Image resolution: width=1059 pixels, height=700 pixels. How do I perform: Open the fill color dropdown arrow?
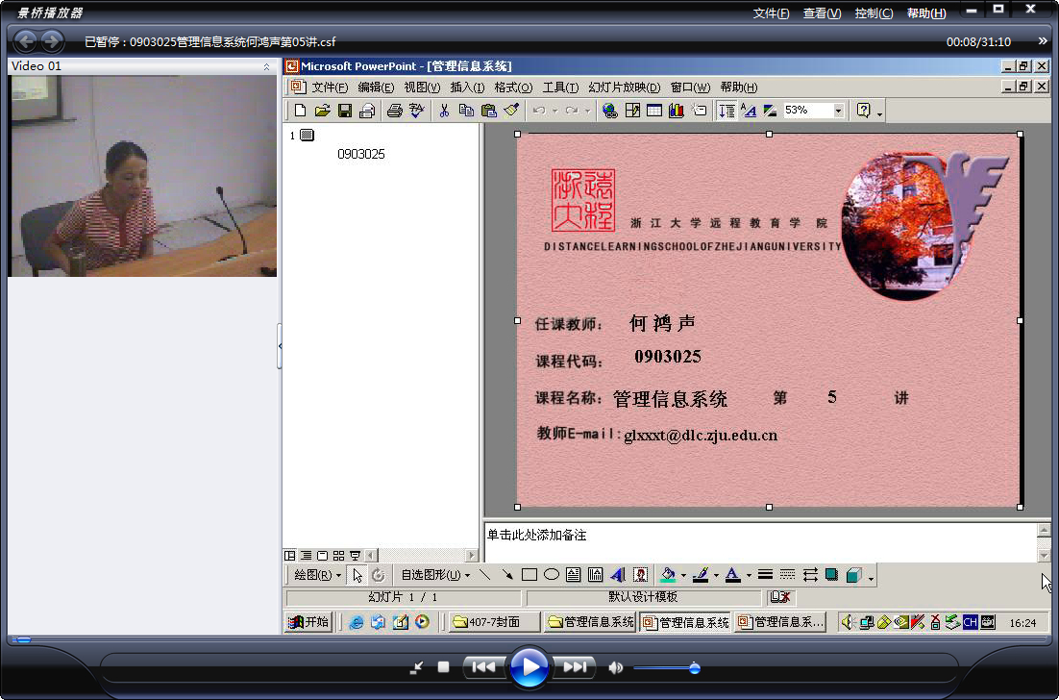pos(683,576)
